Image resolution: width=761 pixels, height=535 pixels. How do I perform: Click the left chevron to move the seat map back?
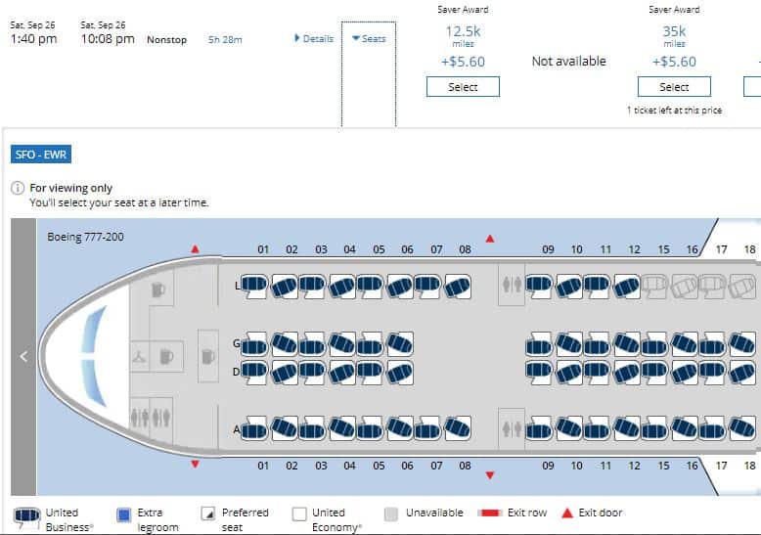pos(23,357)
